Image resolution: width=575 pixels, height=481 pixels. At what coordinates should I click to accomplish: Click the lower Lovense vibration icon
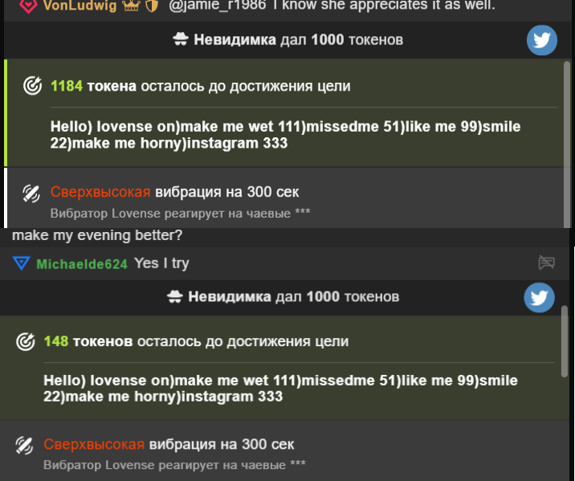pyautogui.click(x=24, y=446)
